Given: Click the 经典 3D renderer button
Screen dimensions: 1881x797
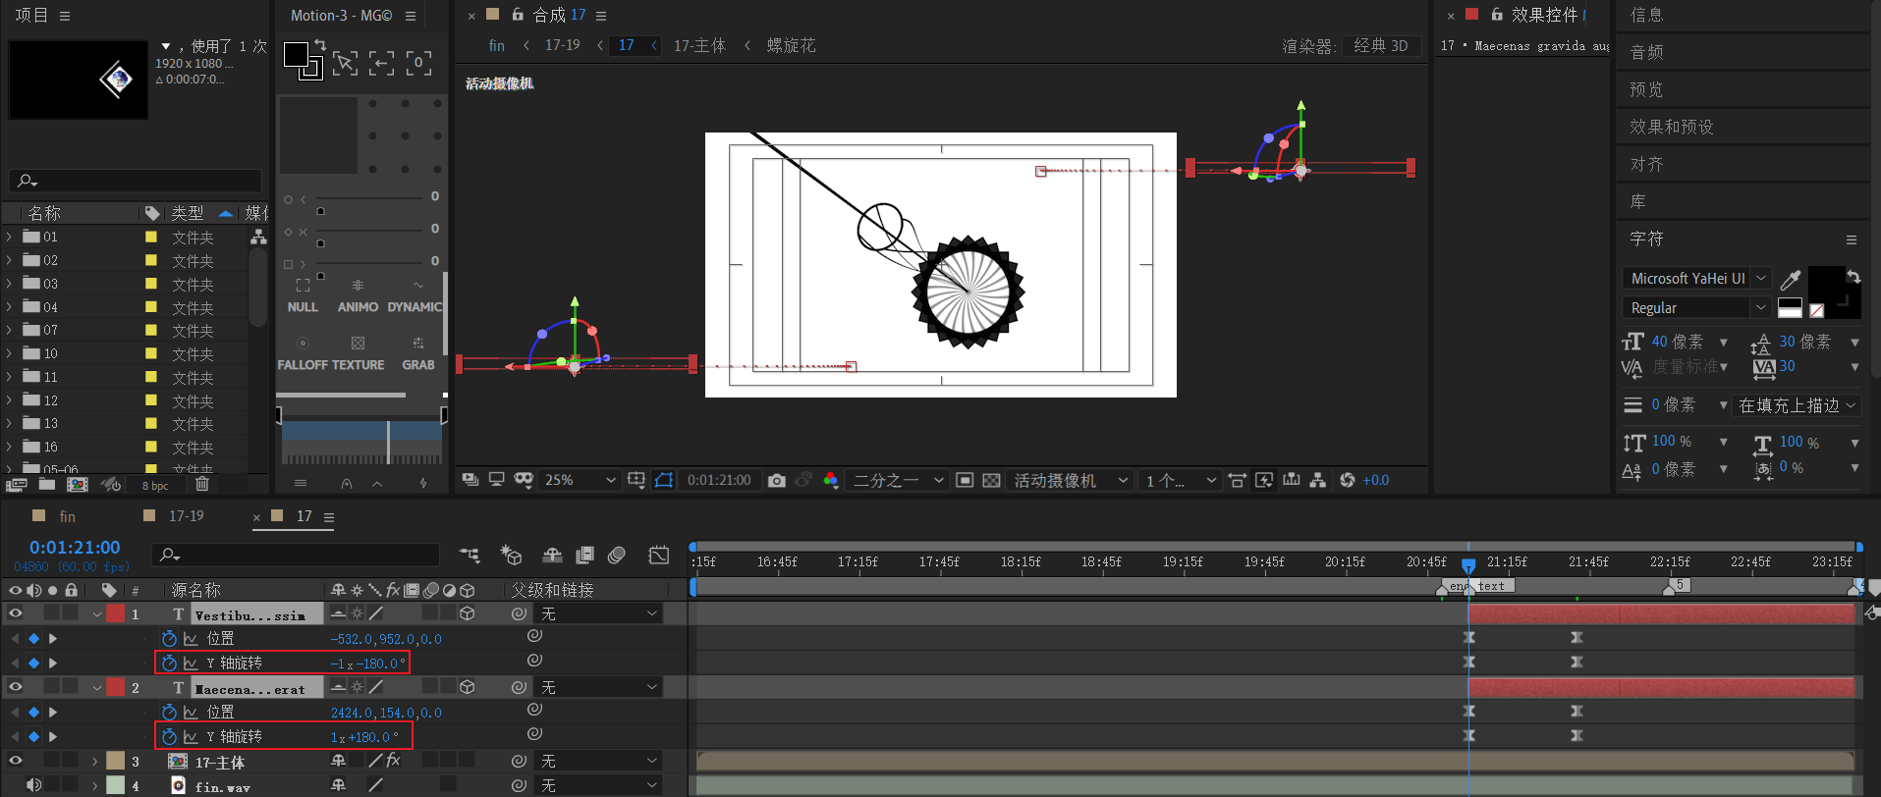Looking at the screenshot, I should pos(1381,45).
